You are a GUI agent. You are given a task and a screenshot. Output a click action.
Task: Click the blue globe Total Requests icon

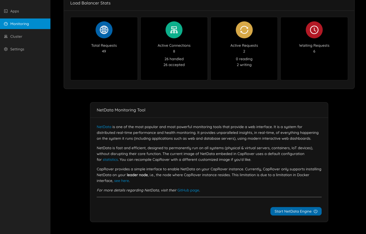pos(104,30)
